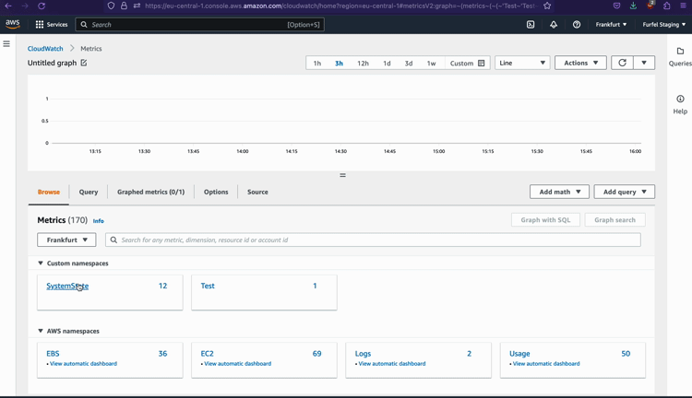Open the Usage namespace
The image size is (692, 398).
[519, 354]
